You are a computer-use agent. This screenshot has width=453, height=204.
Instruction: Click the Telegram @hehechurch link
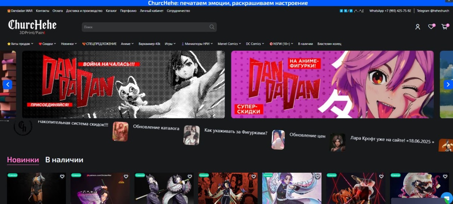[434, 11]
